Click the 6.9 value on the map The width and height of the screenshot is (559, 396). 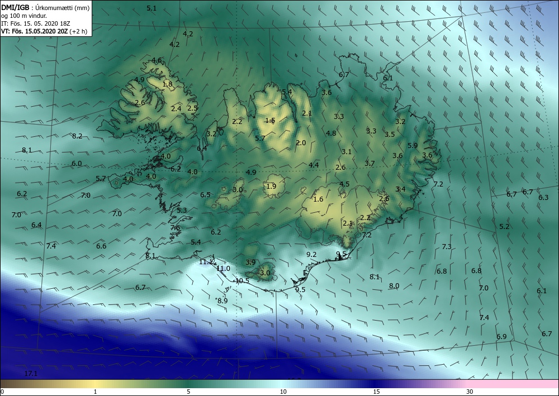501,336
